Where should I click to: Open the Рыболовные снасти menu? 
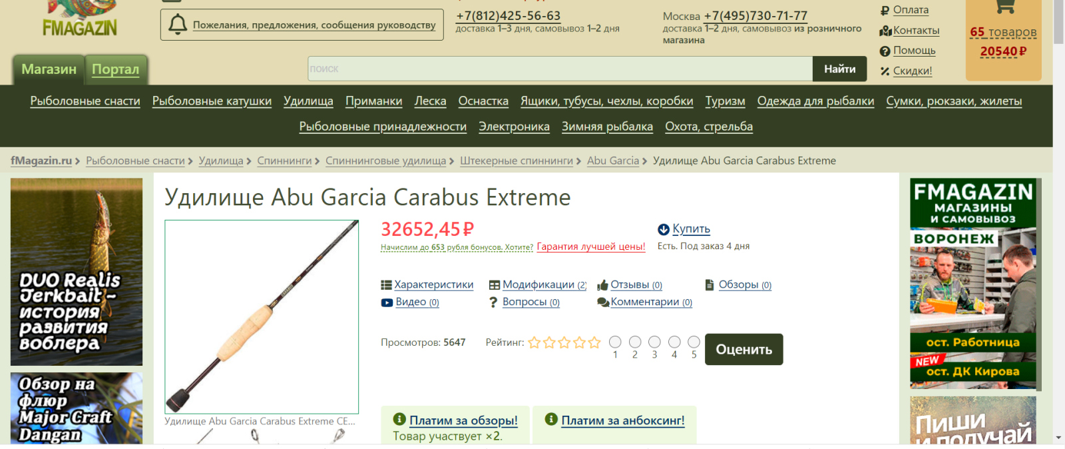coord(85,101)
